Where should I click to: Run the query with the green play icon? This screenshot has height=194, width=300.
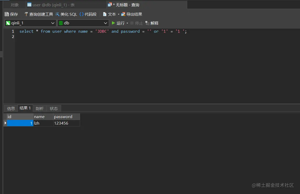(x=114, y=23)
